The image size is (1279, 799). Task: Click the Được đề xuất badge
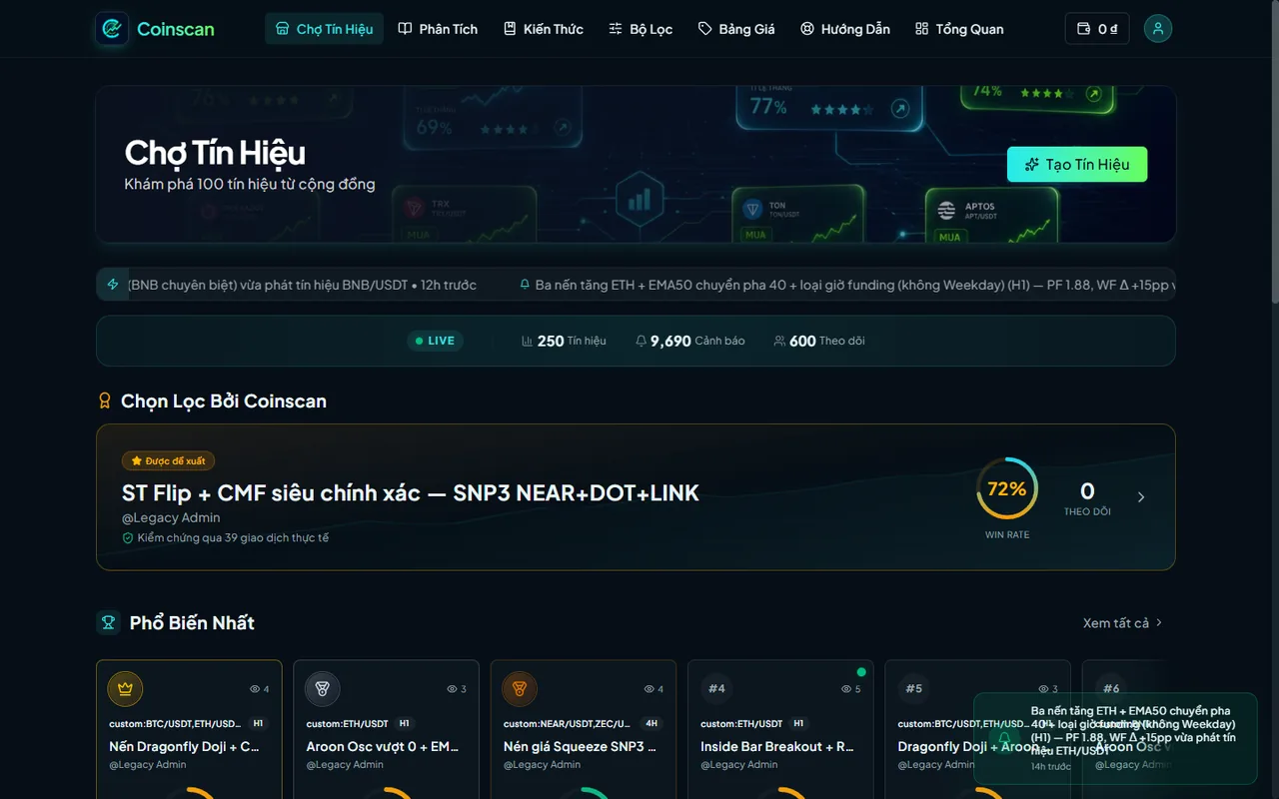point(168,460)
